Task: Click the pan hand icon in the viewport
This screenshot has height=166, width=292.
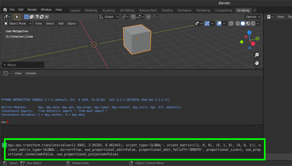Action: tap(256, 63)
